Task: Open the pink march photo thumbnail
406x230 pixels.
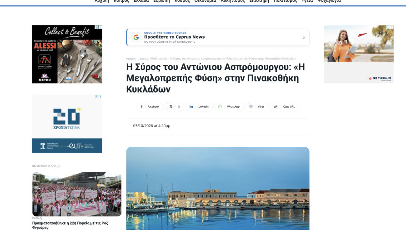Action: [x=77, y=194]
